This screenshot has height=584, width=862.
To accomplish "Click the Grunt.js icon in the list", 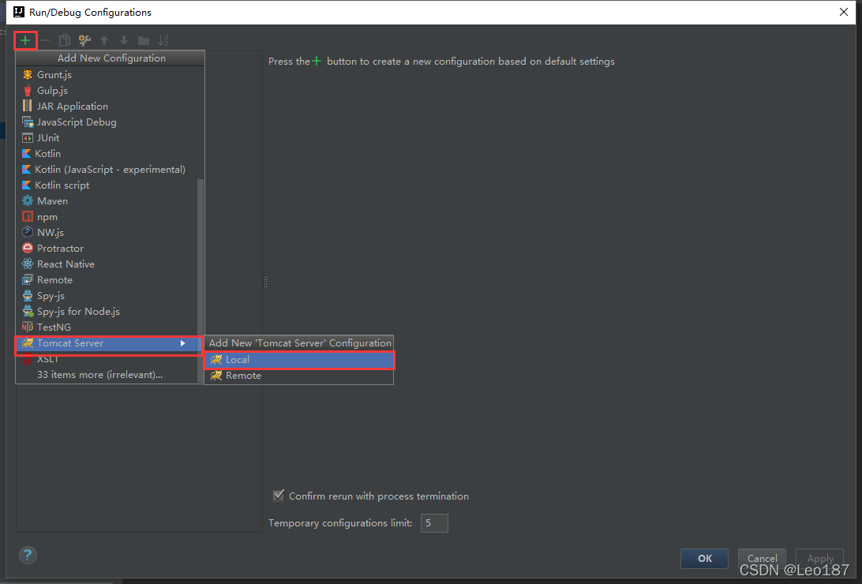I will pos(28,75).
